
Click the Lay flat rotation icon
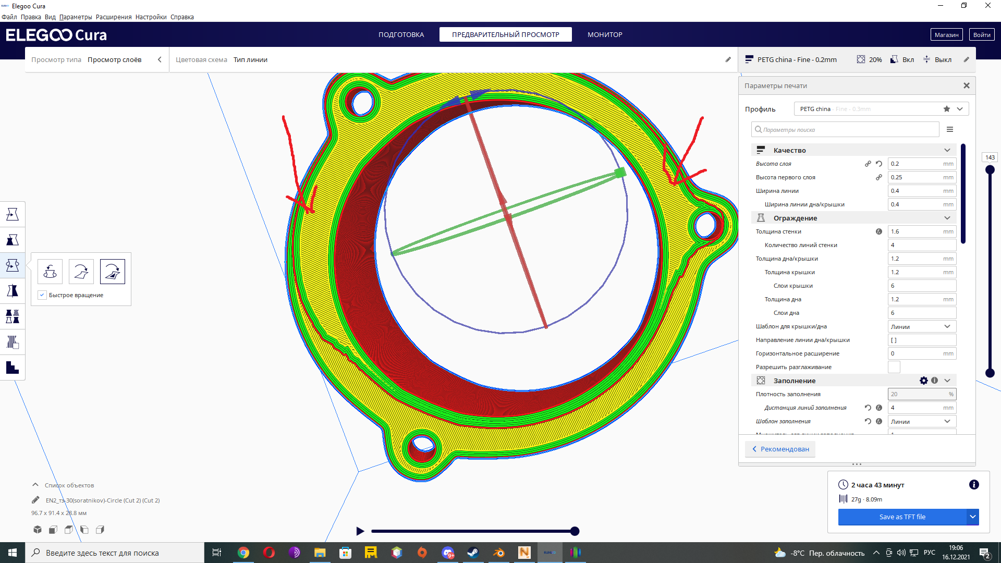pyautogui.click(x=81, y=272)
